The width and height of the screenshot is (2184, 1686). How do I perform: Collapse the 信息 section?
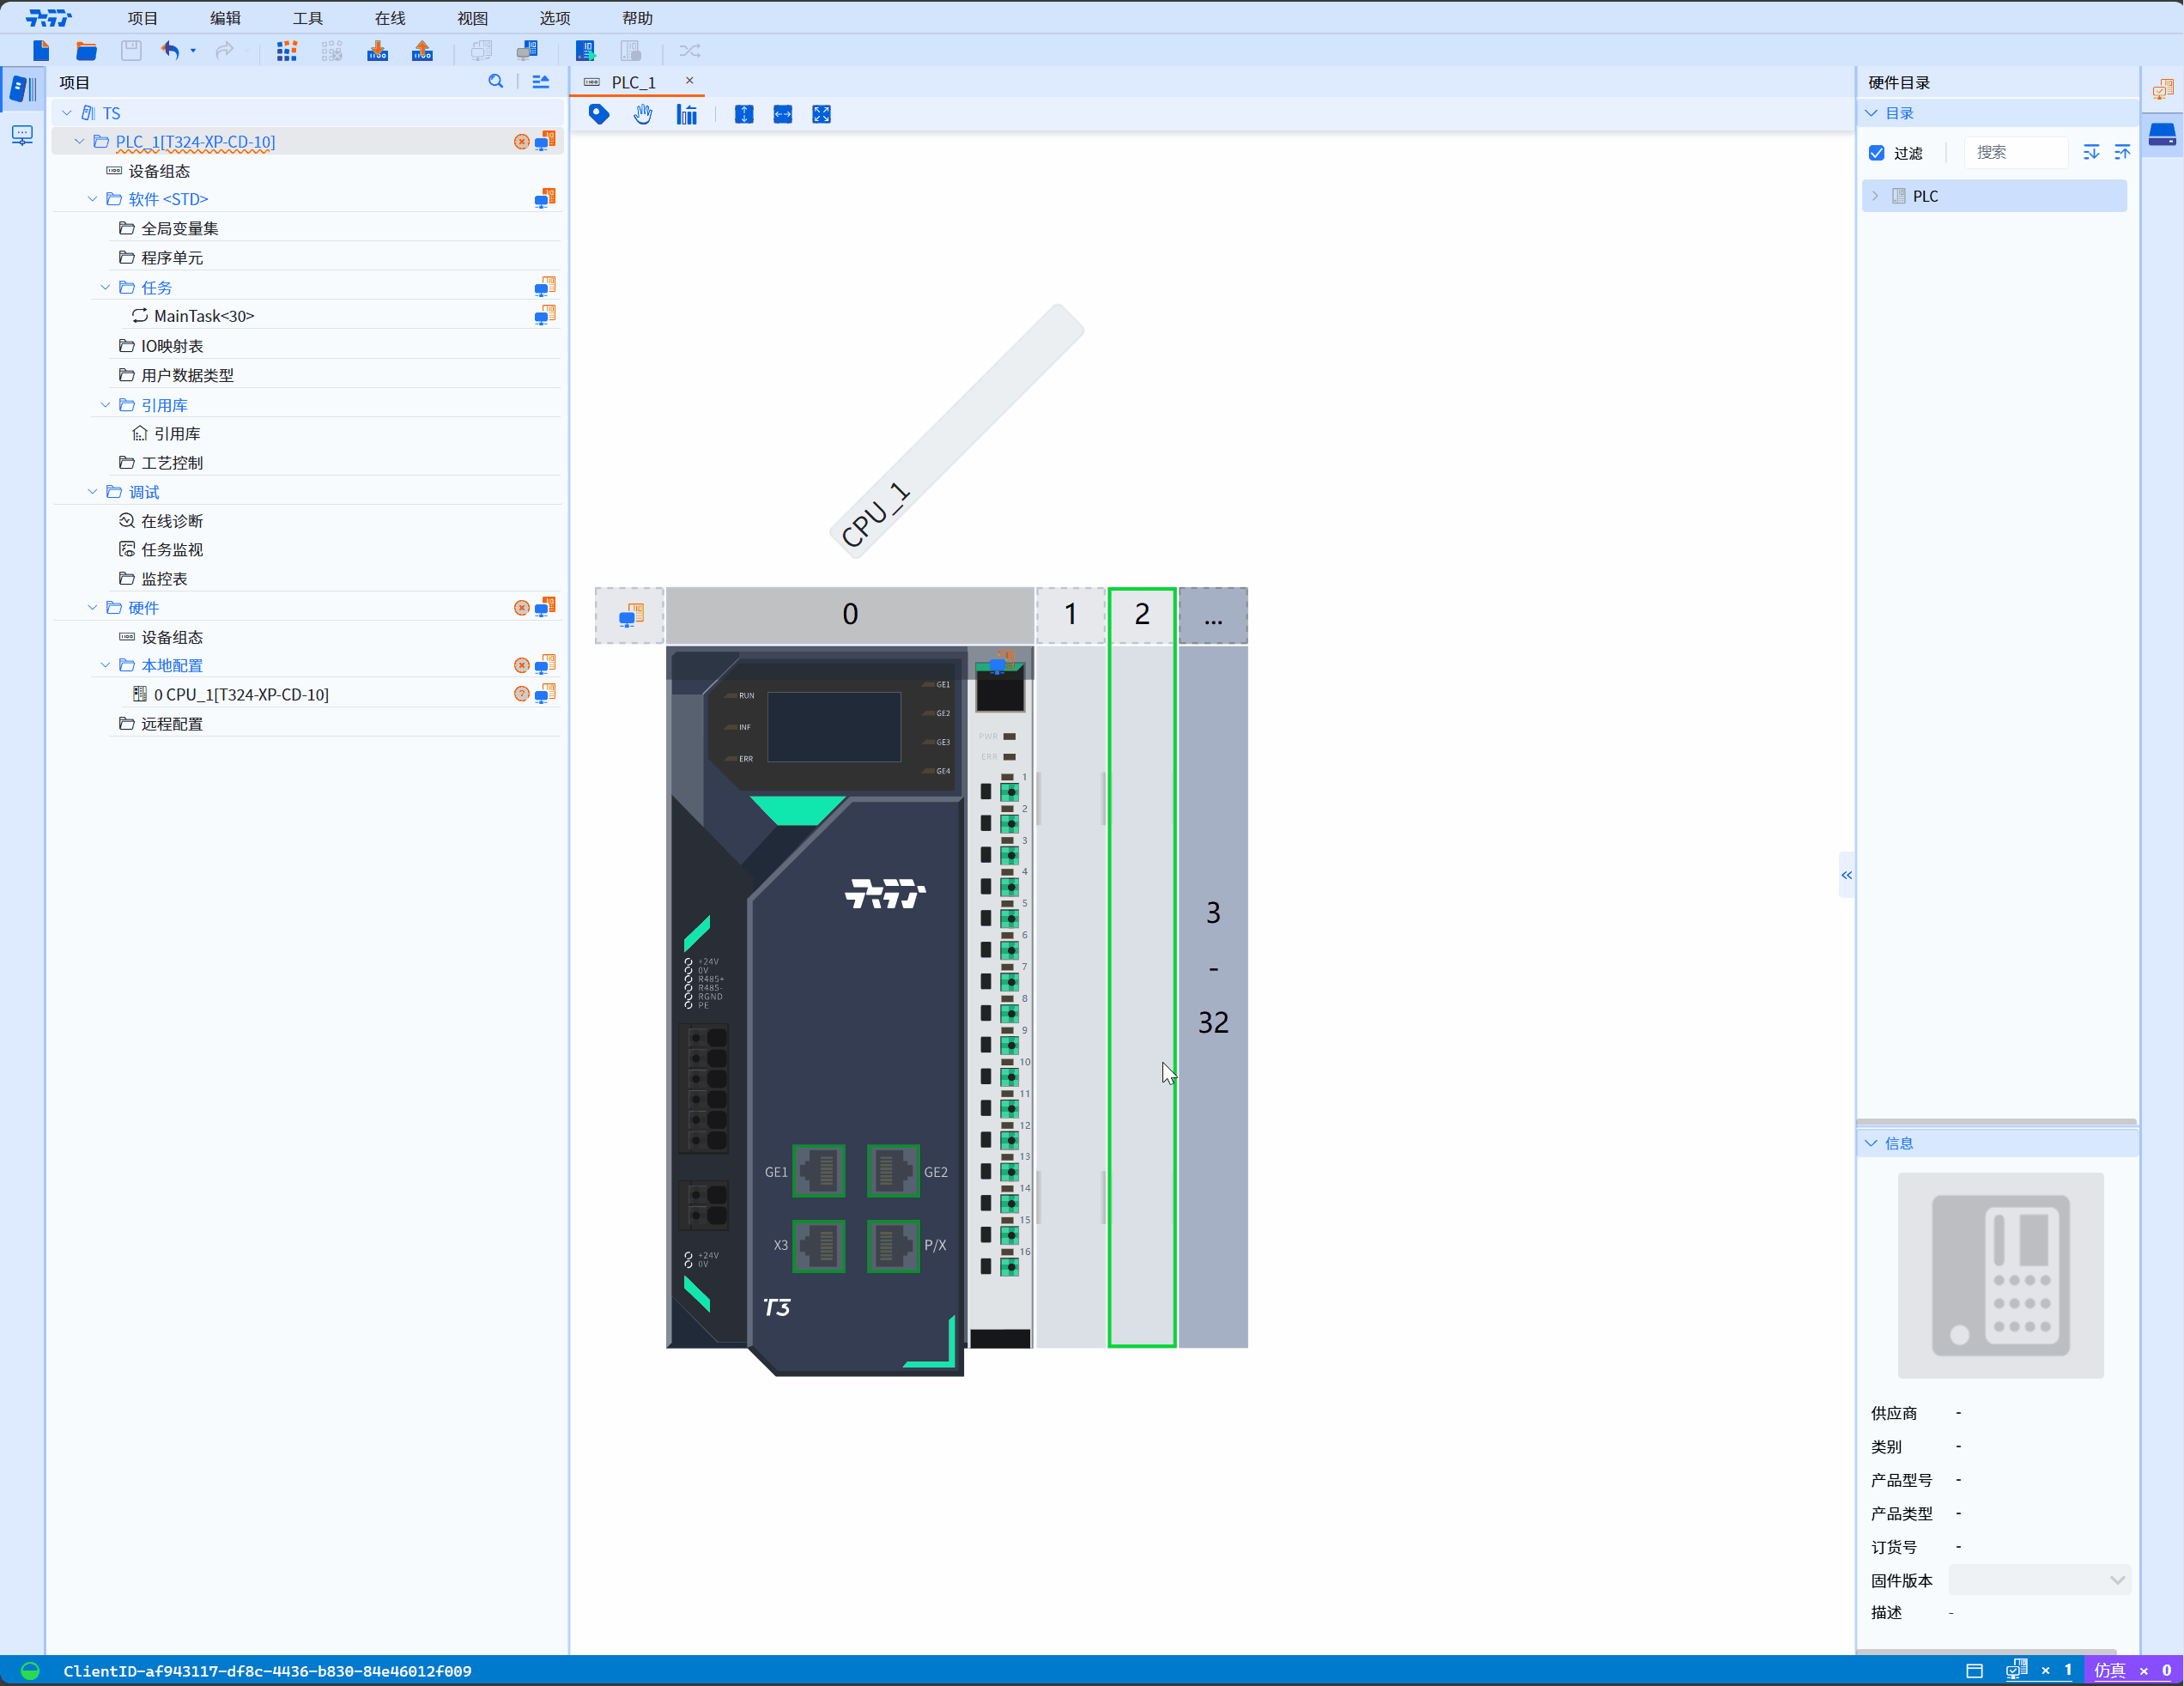(x=1871, y=1143)
